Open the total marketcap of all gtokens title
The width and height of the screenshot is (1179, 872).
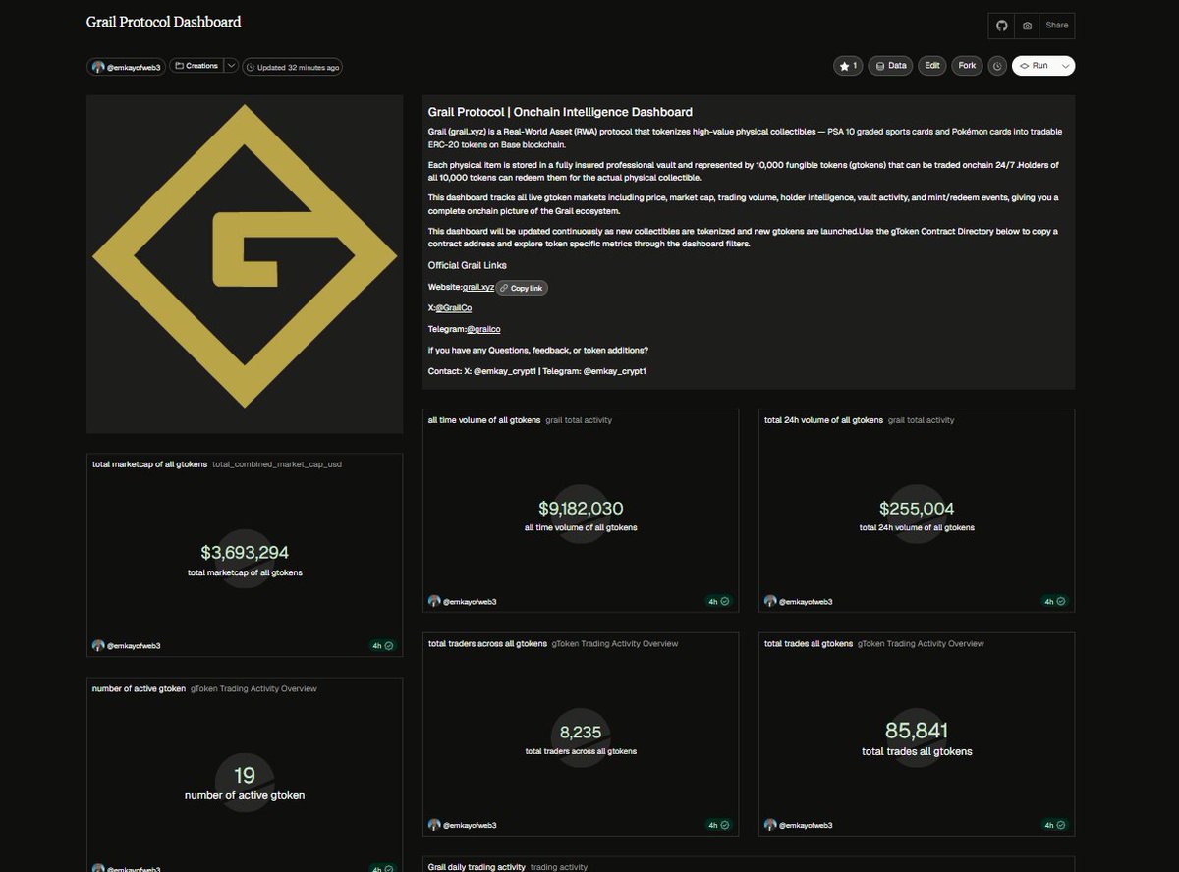click(149, 464)
